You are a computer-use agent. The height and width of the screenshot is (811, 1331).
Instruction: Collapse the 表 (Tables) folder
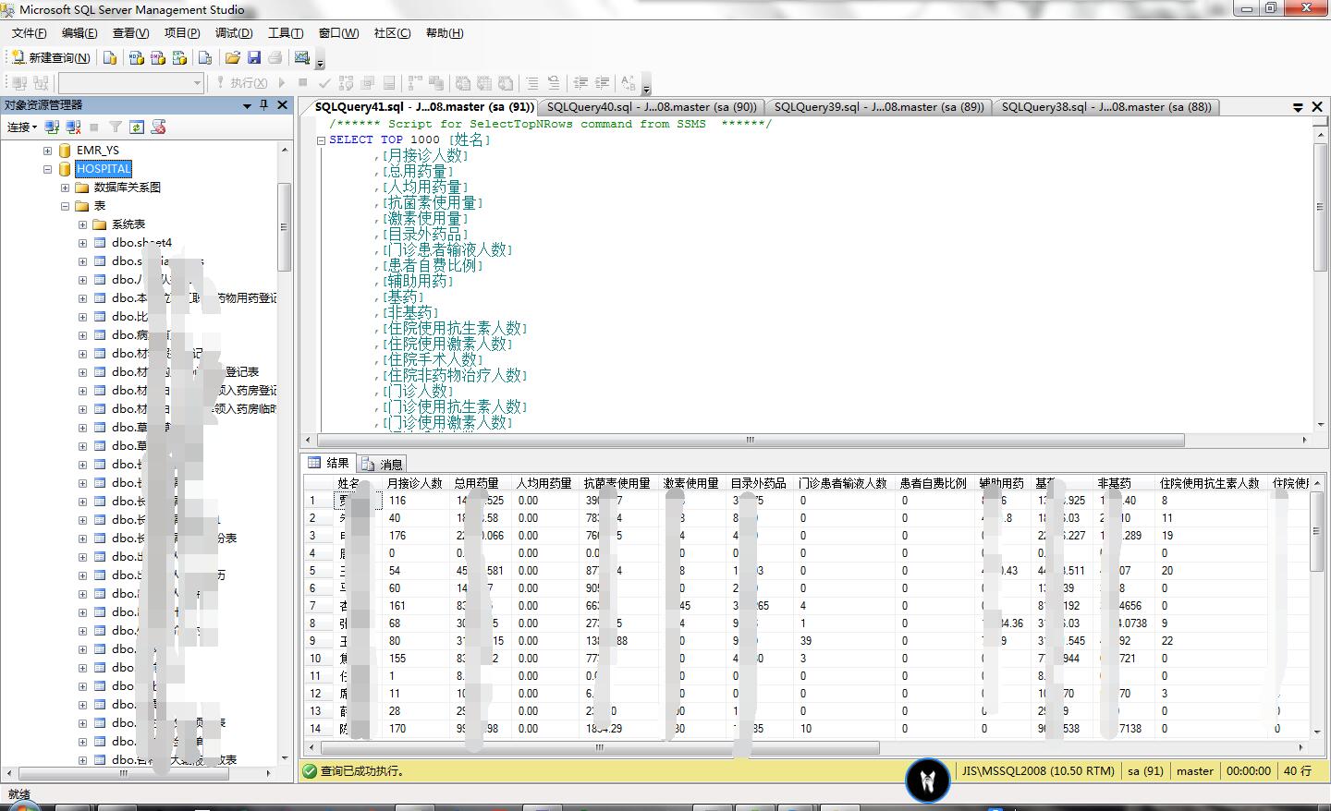tap(65, 206)
